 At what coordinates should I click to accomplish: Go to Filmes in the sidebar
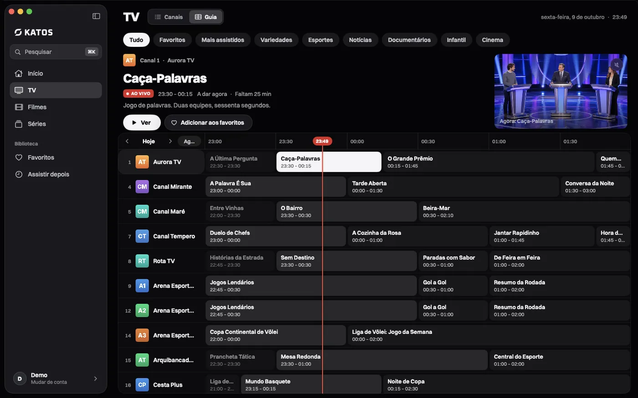tap(56, 107)
